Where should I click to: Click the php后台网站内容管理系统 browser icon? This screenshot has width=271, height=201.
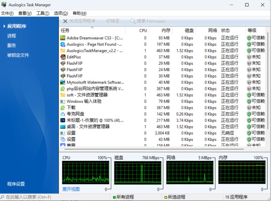[63, 89]
